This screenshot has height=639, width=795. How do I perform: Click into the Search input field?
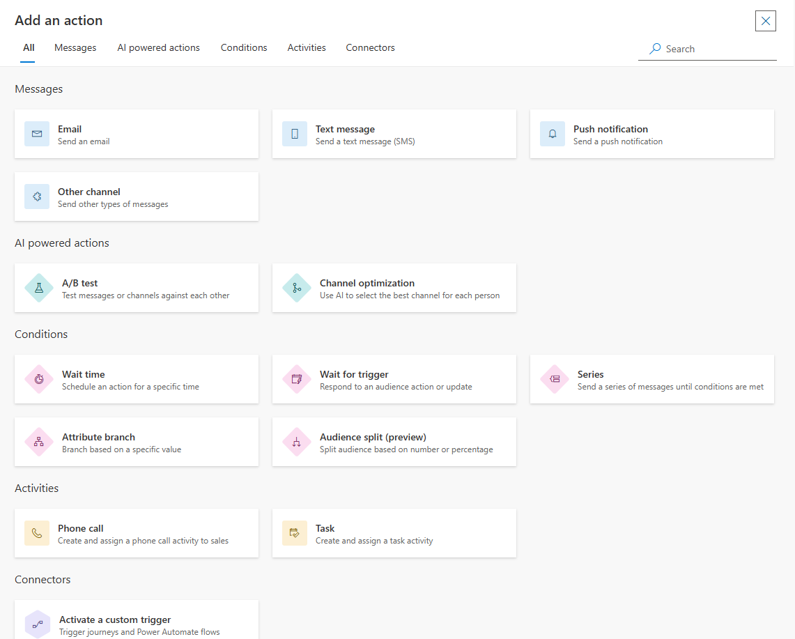coord(718,49)
